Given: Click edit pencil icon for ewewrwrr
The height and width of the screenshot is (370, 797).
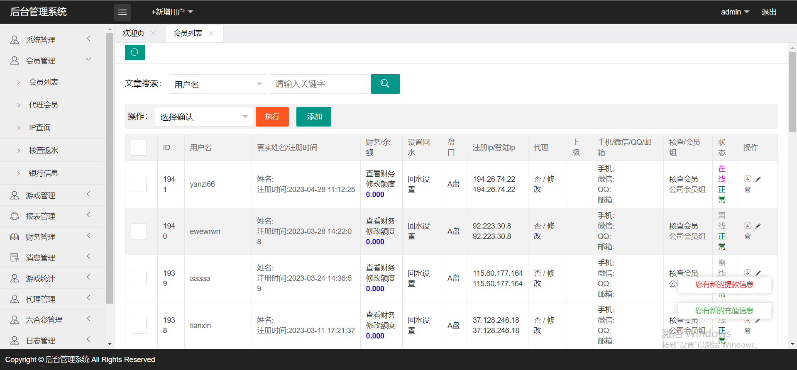Looking at the screenshot, I should [x=758, y=226].
